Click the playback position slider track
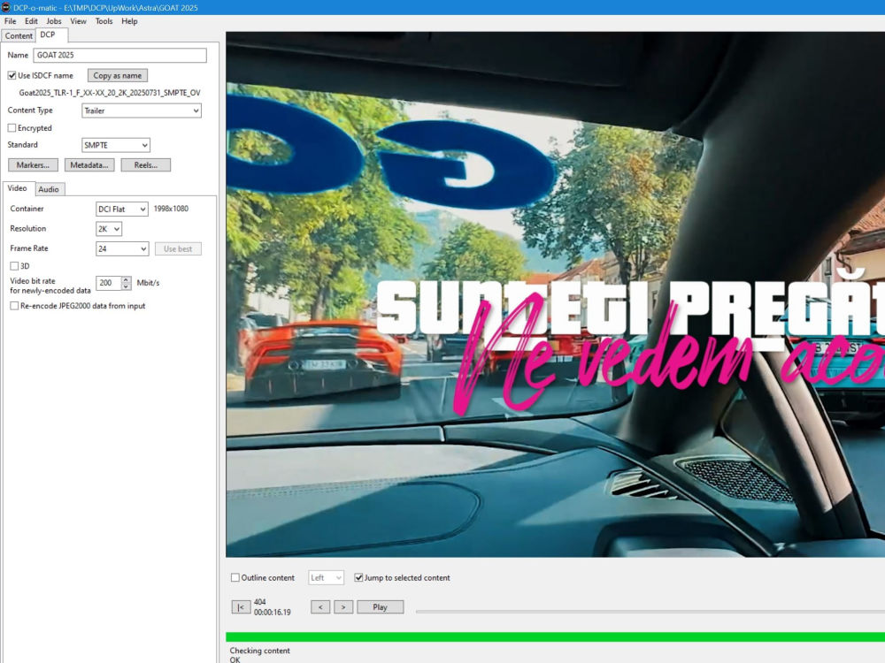This screenshot has width=885, height=663. (x=650, y=611)
